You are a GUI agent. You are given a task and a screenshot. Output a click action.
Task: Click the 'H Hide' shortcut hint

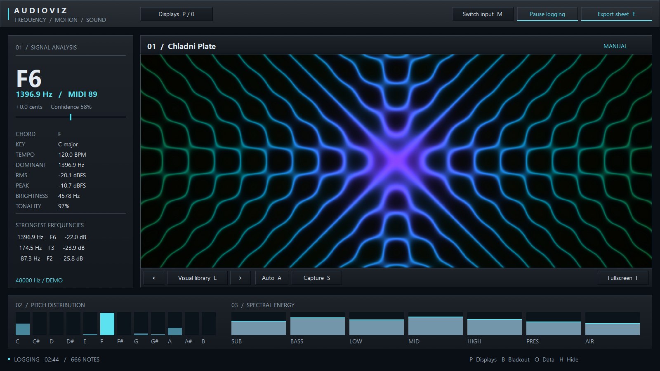pos(569,359)
